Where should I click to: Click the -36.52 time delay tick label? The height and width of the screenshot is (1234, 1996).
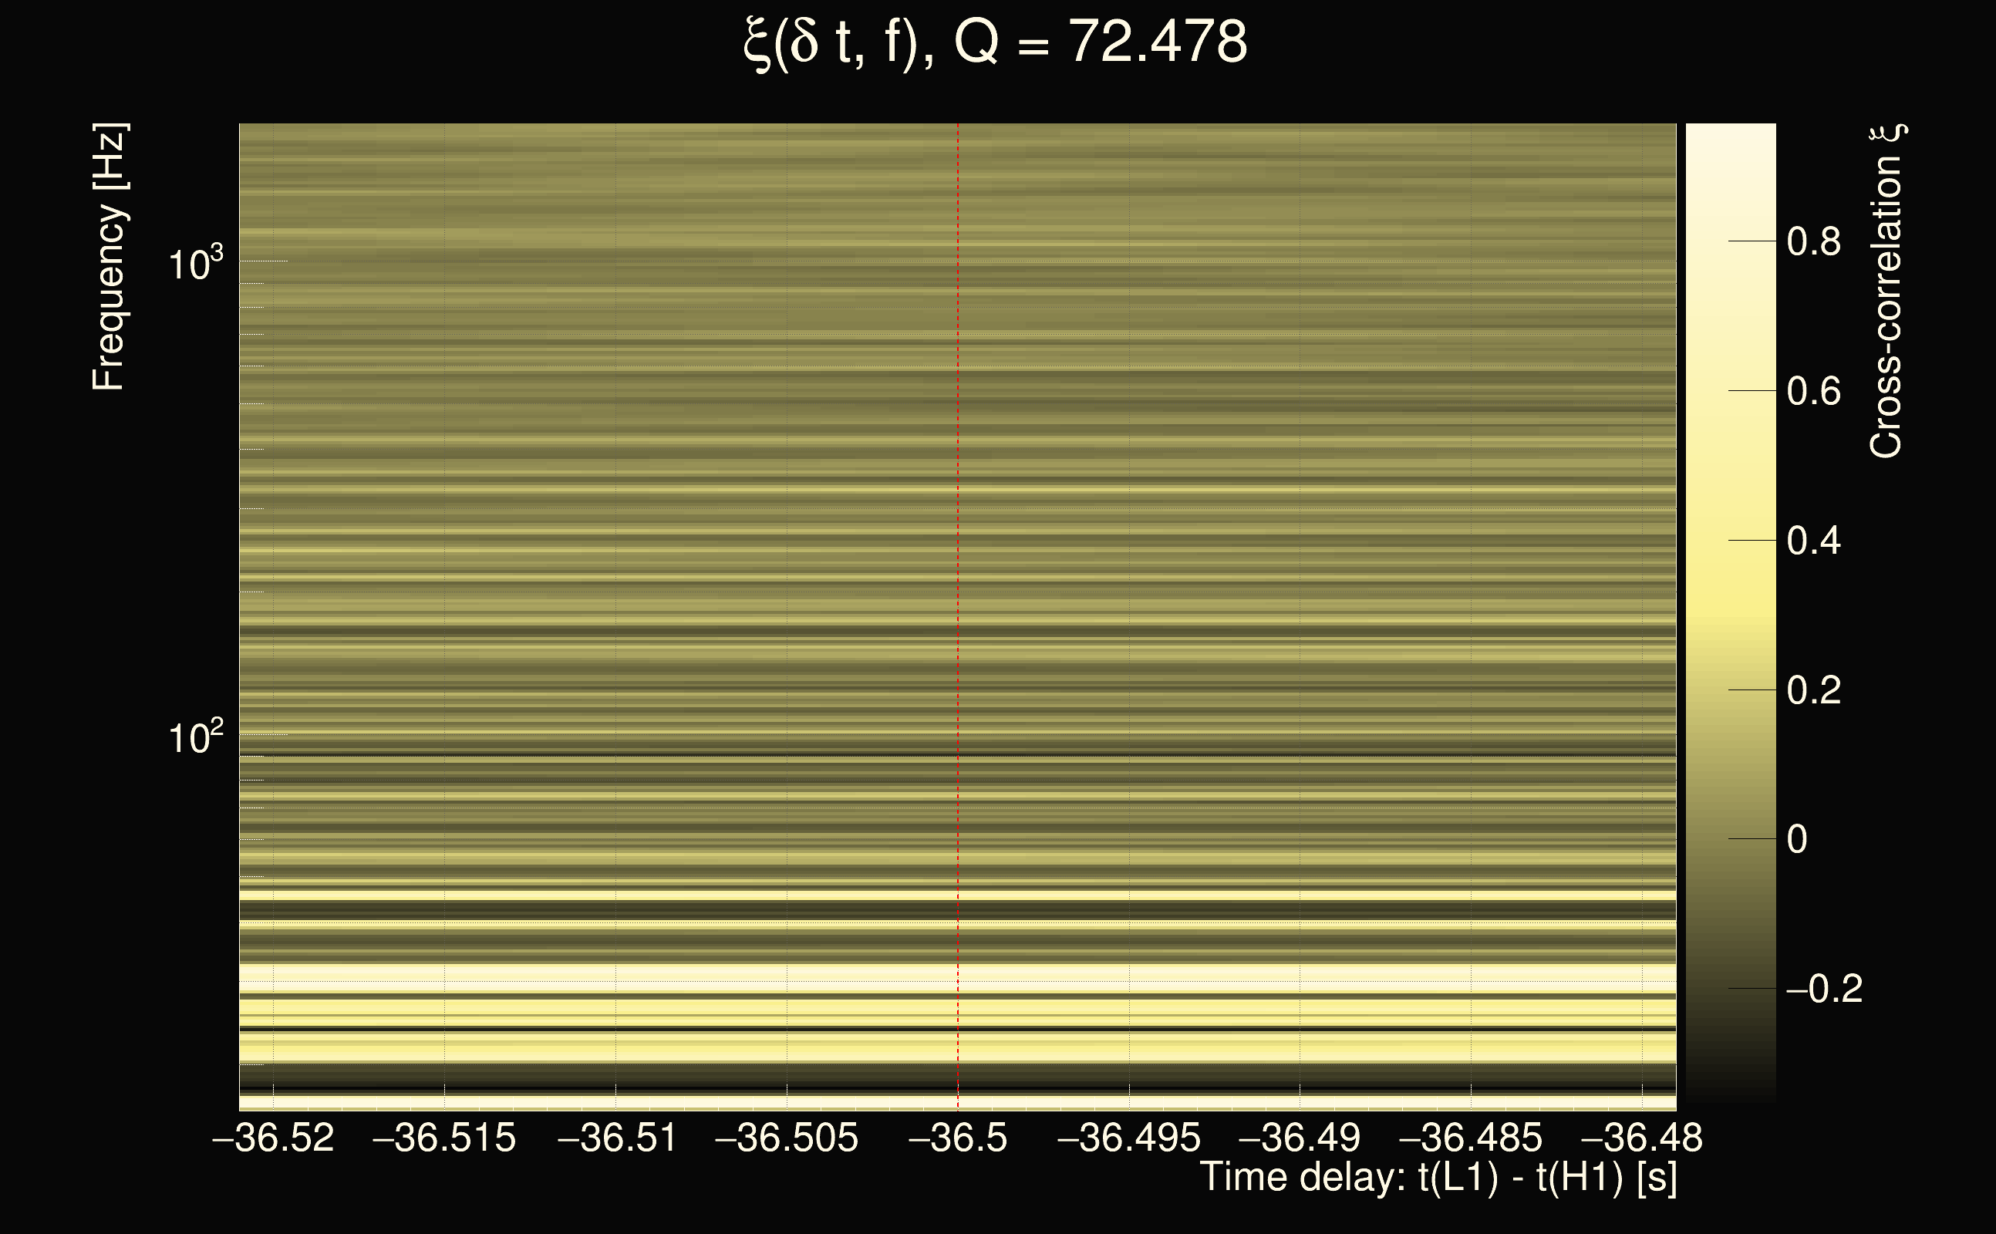273,1138
